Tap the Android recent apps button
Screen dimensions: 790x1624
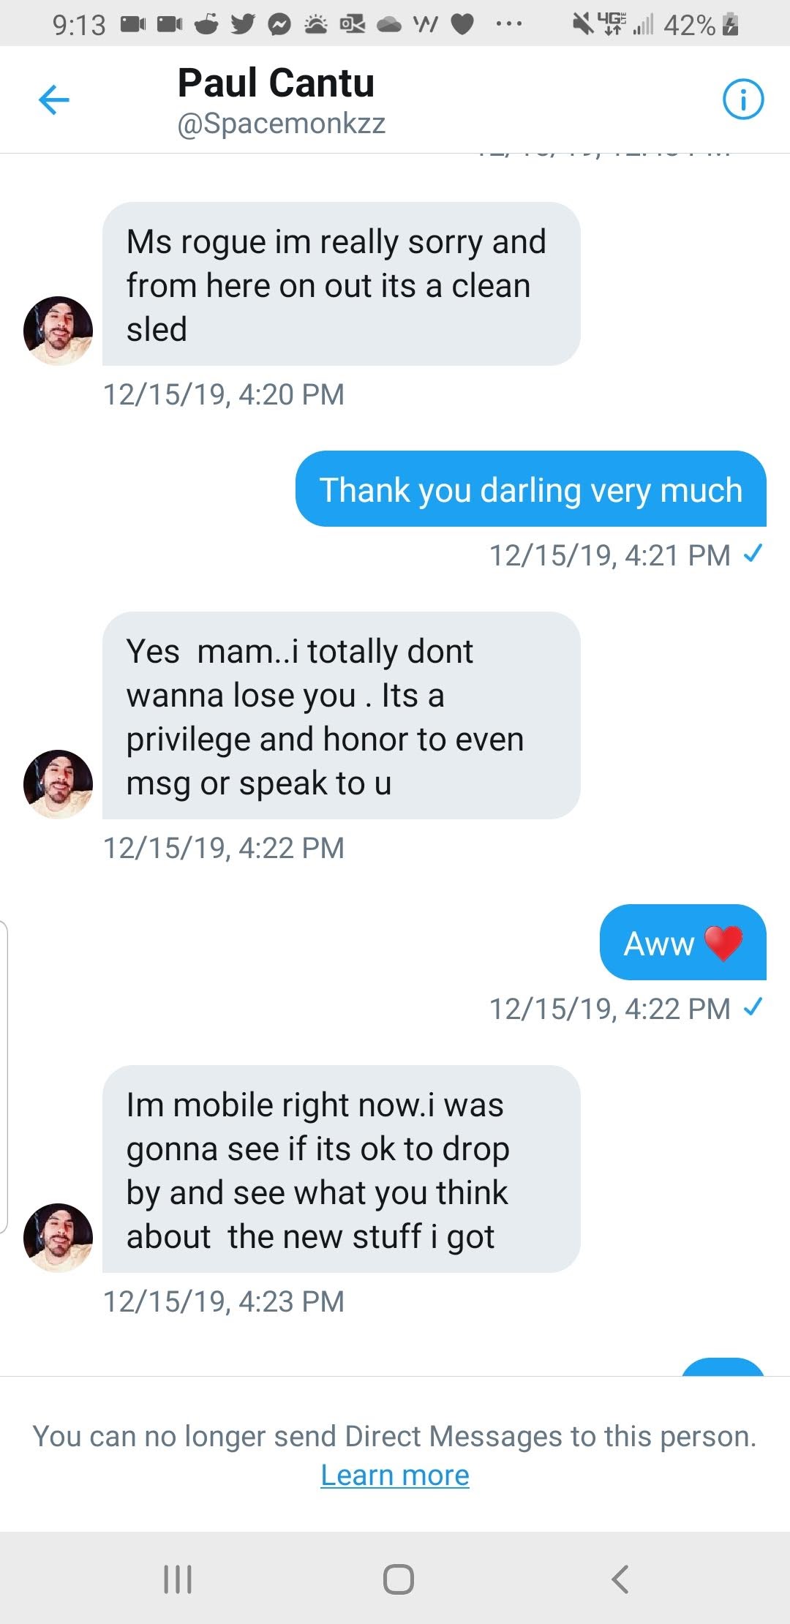[x=178, y=1579]
